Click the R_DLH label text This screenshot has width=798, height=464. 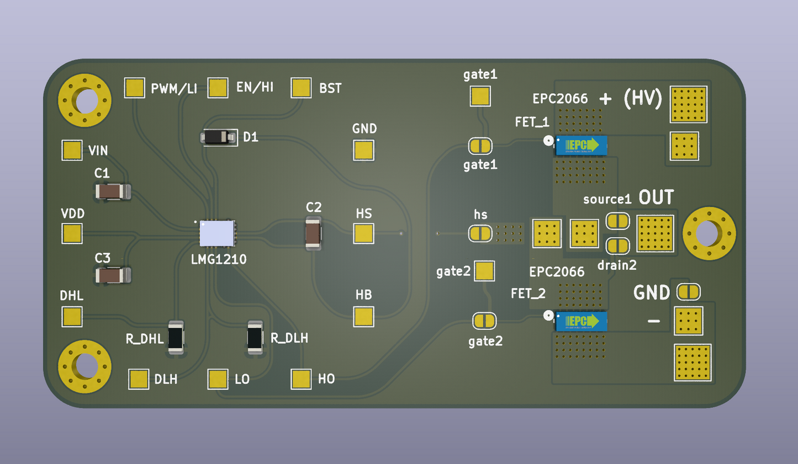click(289, 338)
